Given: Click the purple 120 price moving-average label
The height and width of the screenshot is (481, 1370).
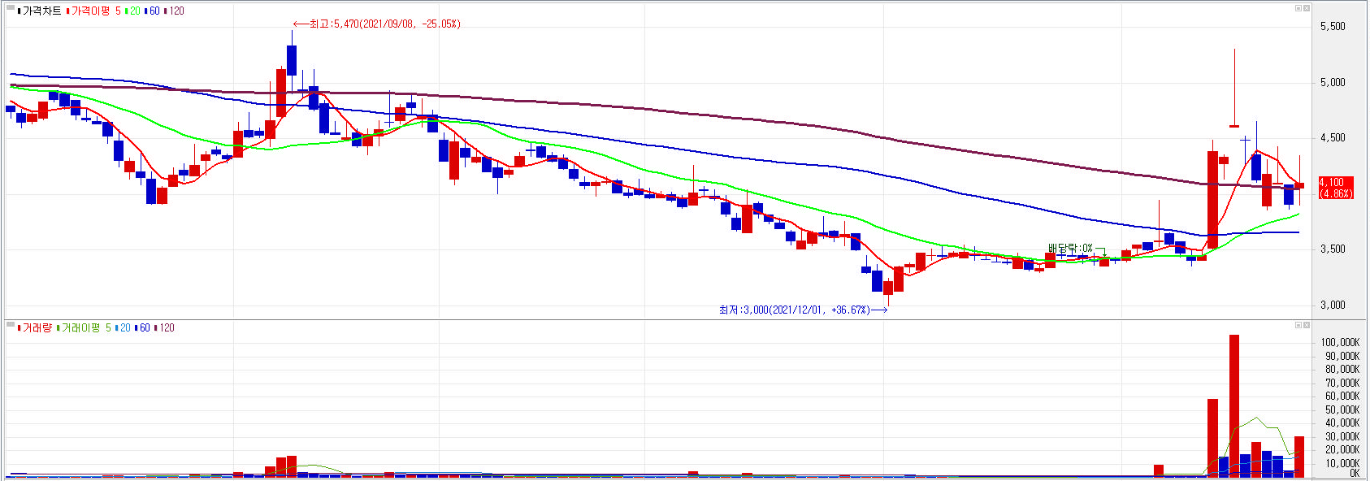Looking at the screenshot, I should coord(176,11).
